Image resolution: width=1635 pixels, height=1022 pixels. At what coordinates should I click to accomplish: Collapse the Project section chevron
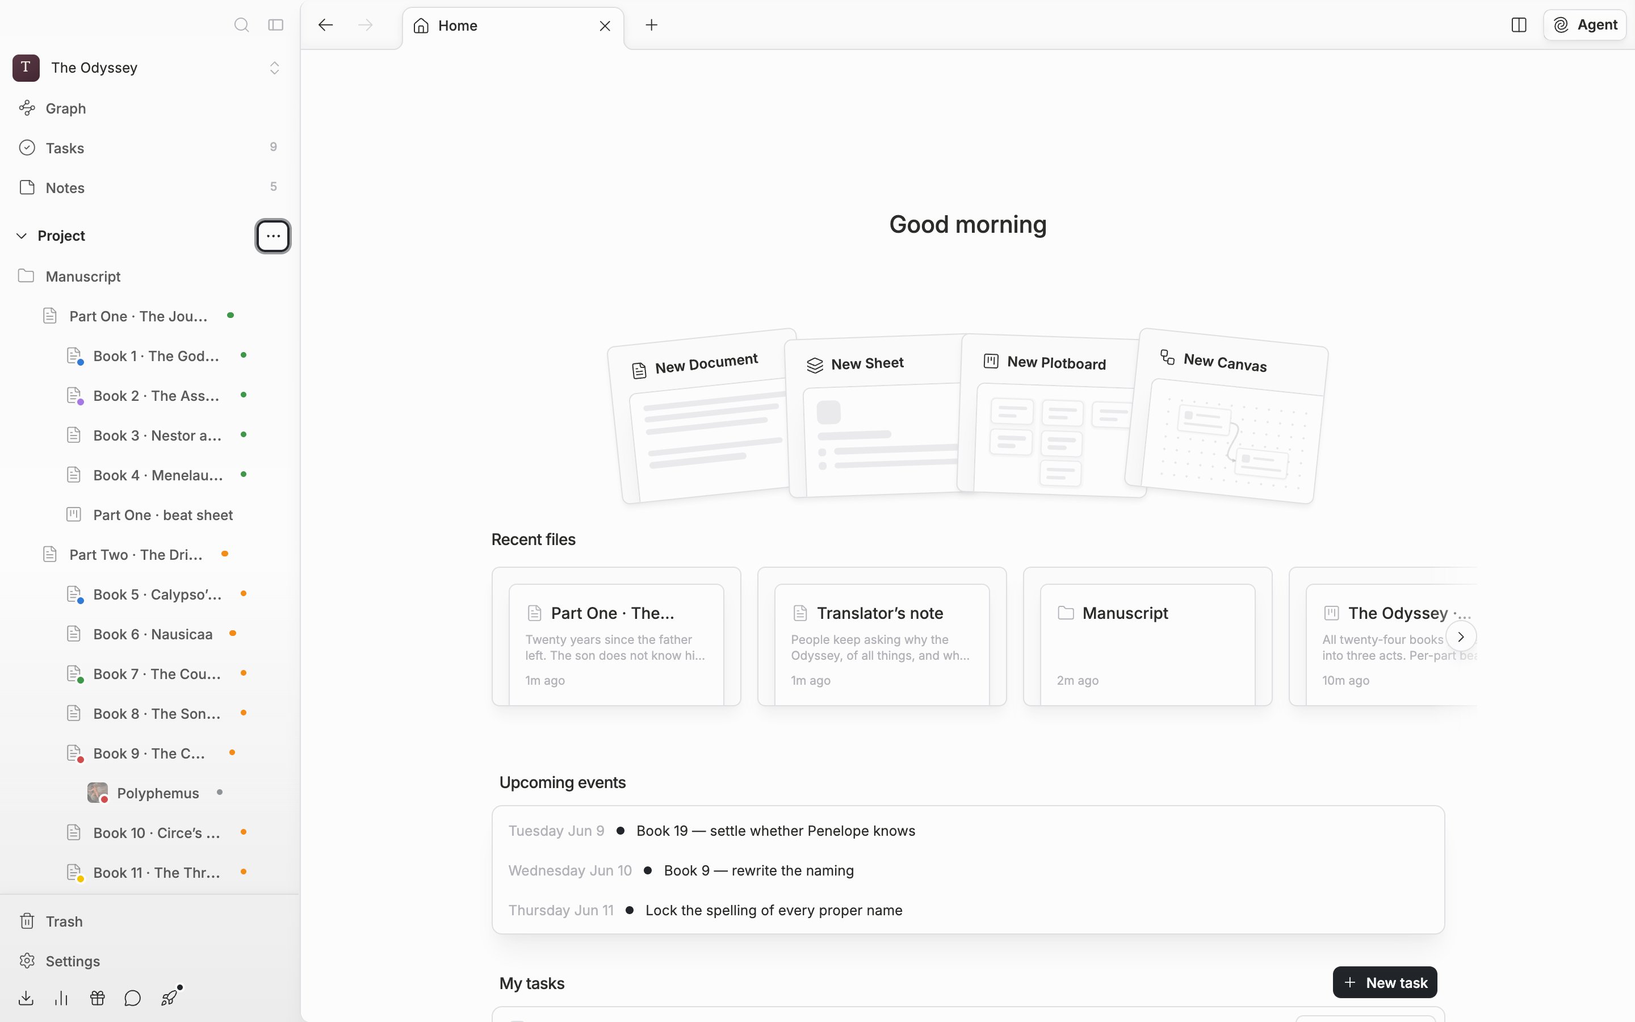coord(22,236)
